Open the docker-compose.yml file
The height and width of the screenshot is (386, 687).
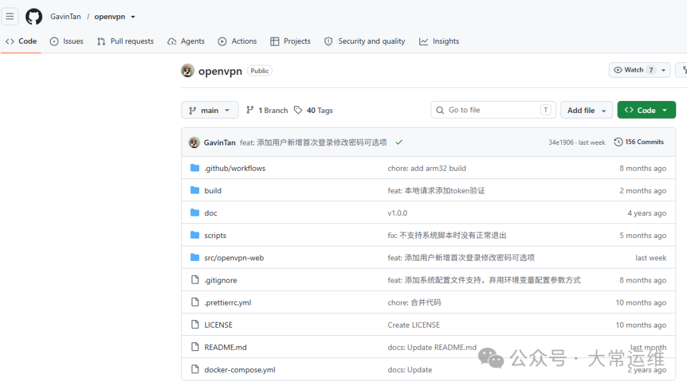(x=240, y=370)
